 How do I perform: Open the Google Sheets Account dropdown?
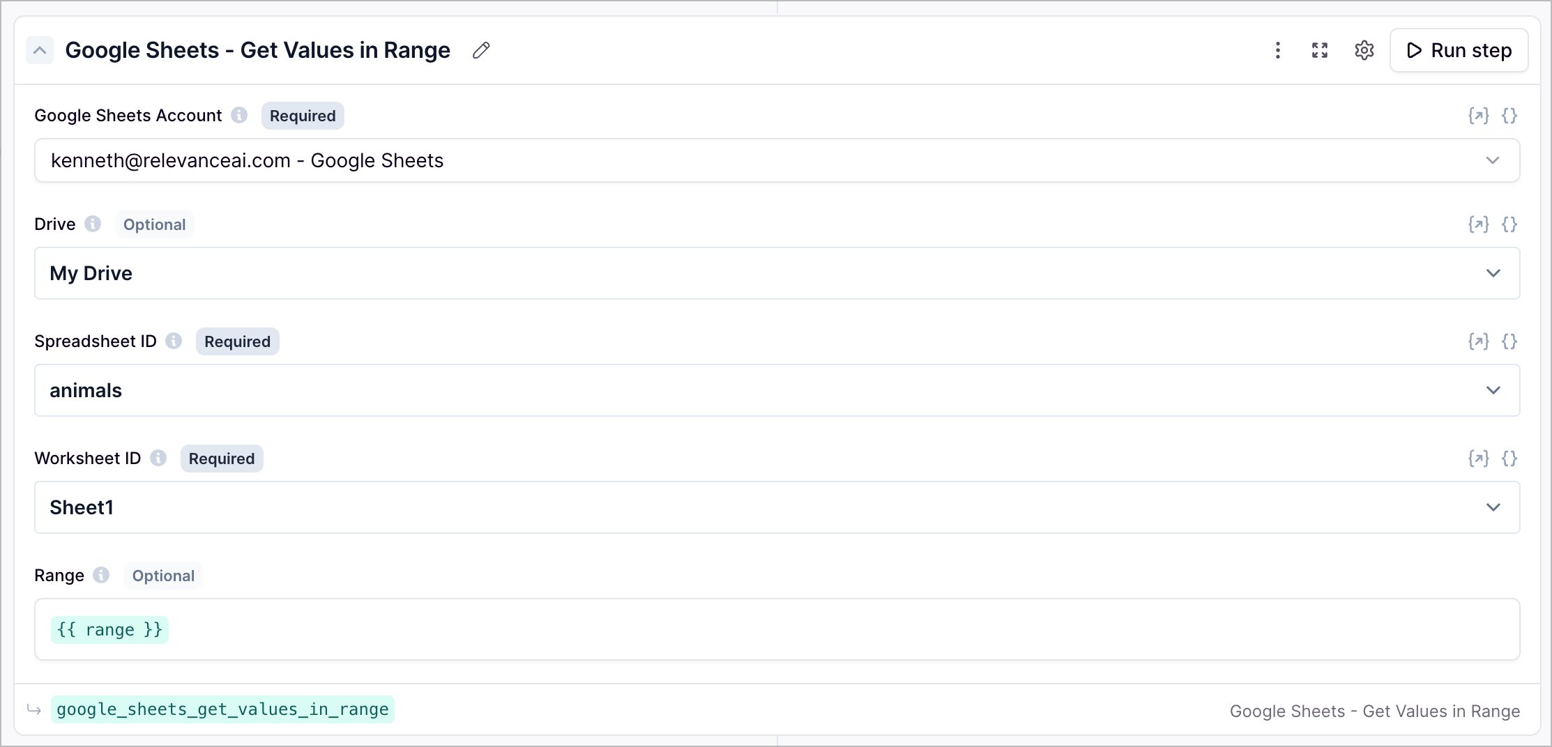(x=777, y=160)
